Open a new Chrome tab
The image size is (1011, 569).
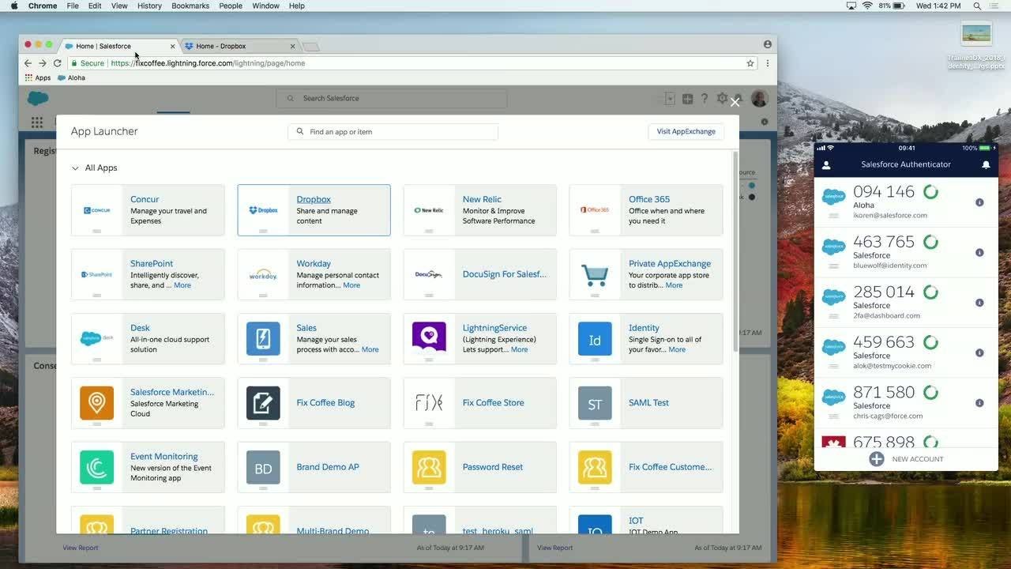(311, 47)
